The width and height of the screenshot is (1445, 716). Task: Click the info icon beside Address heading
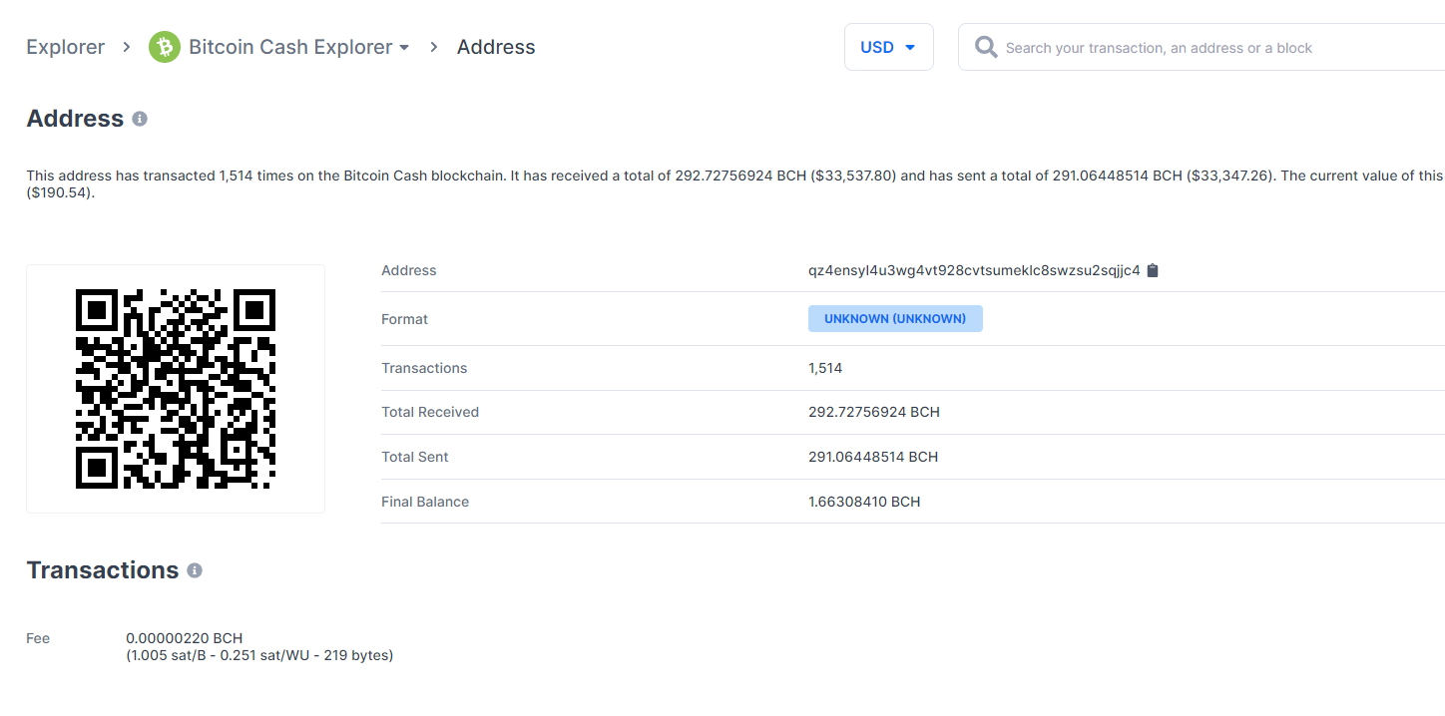140,119
